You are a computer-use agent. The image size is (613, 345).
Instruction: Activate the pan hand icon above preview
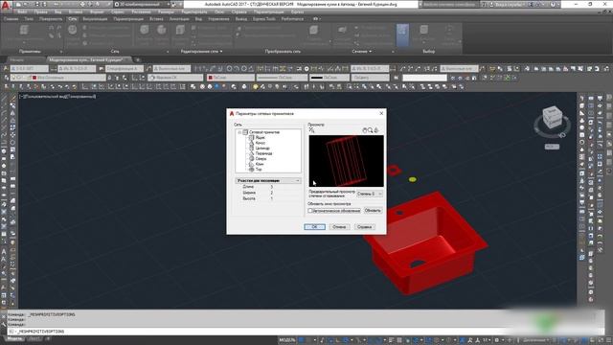(365, 130)
